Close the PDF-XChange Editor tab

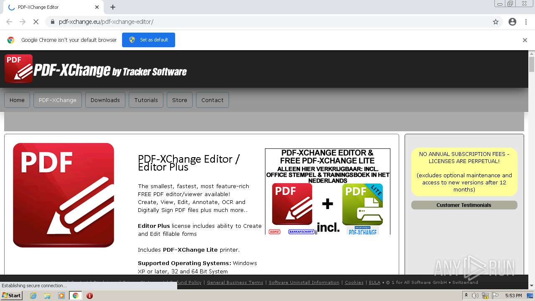(97, 7)
